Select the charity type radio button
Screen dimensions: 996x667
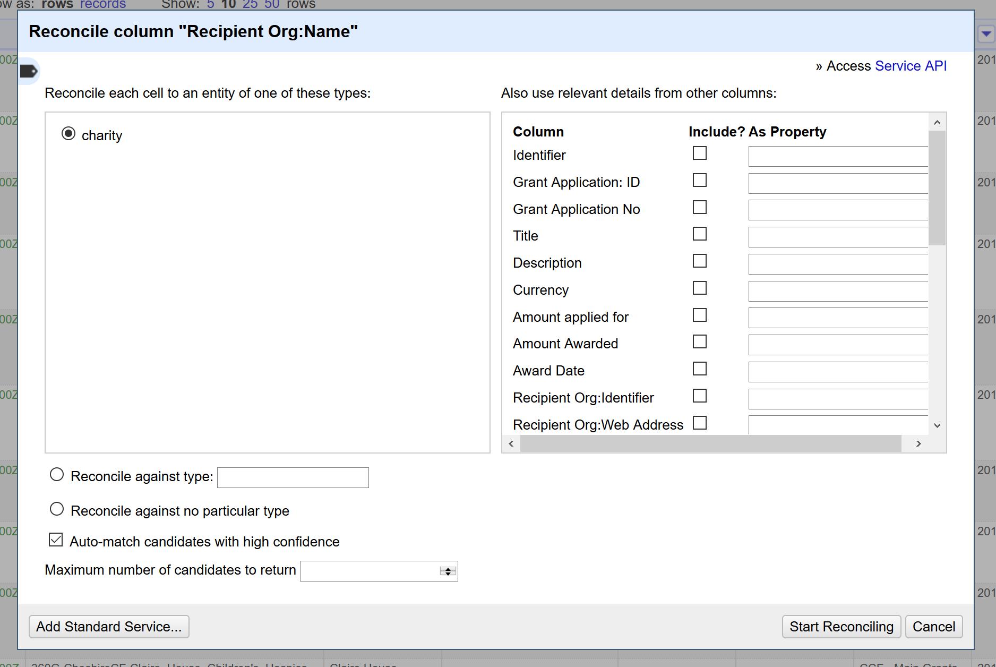point(68,133)
